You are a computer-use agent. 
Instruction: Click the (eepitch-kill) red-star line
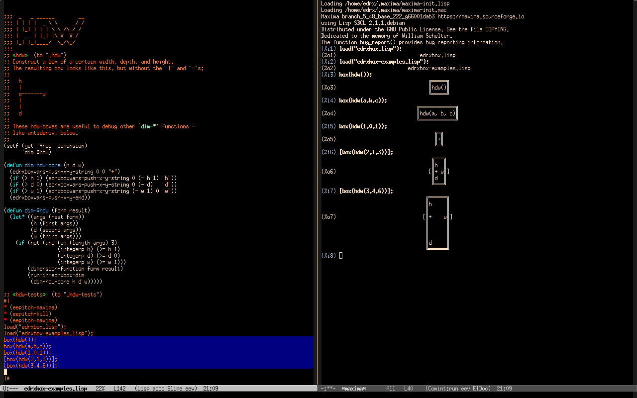pyautogui.click(x=30, y=314)
